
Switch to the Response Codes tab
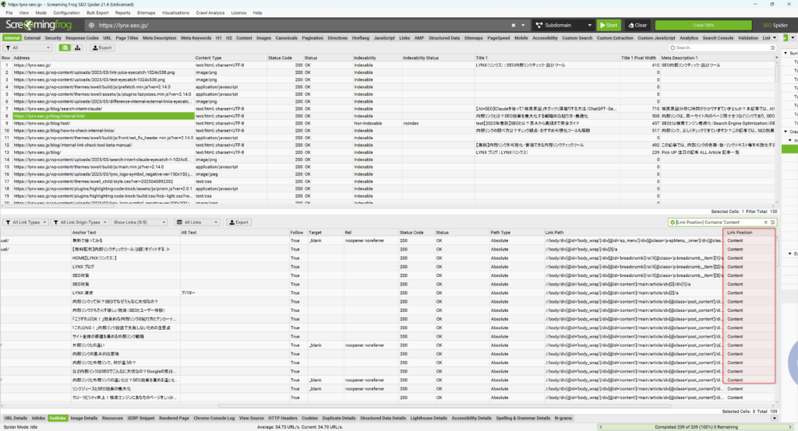(x=82, y=37)
